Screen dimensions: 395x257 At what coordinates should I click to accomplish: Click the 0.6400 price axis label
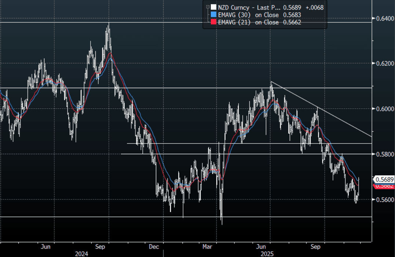[x=385, y=18]
